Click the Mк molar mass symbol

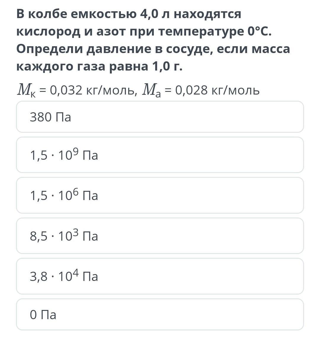point(26,90)
